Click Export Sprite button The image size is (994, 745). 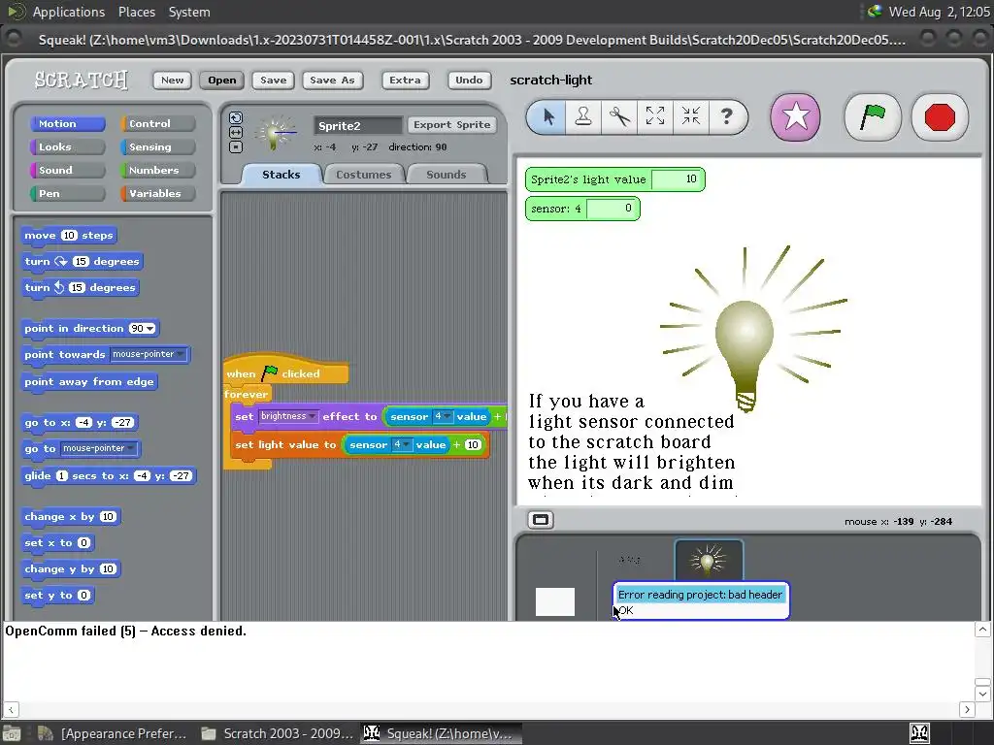pos(452,125)
